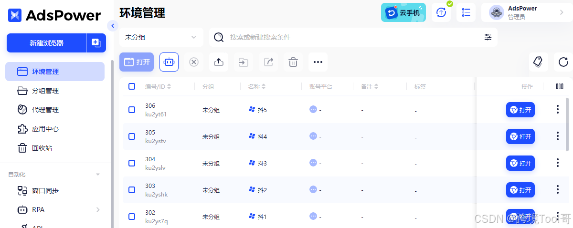
Task: Click profile name 抖2
Action: pos(262,190)
